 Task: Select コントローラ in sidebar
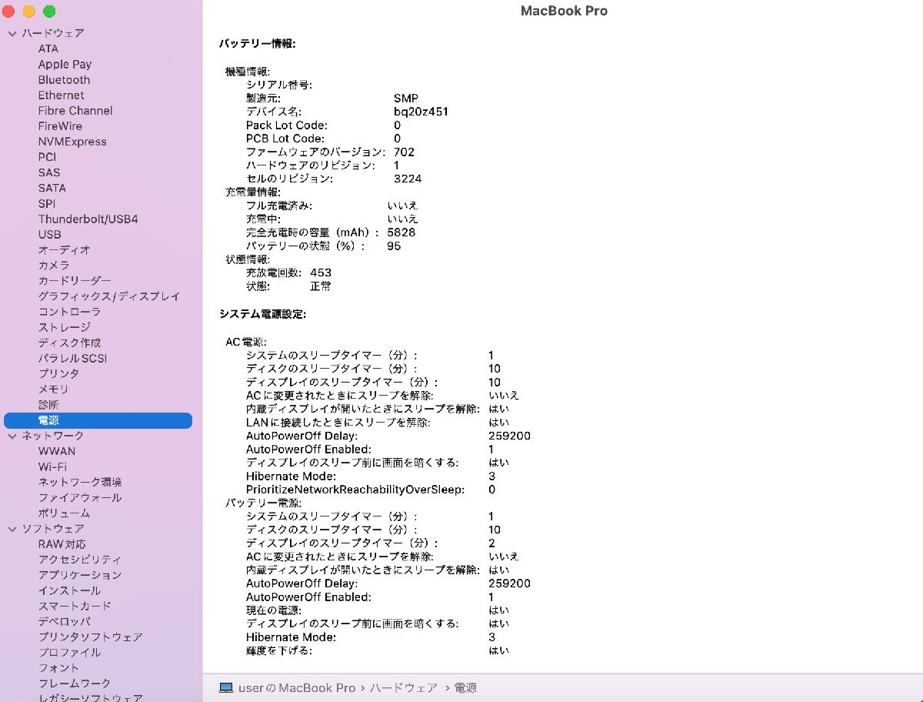[69, 312]
